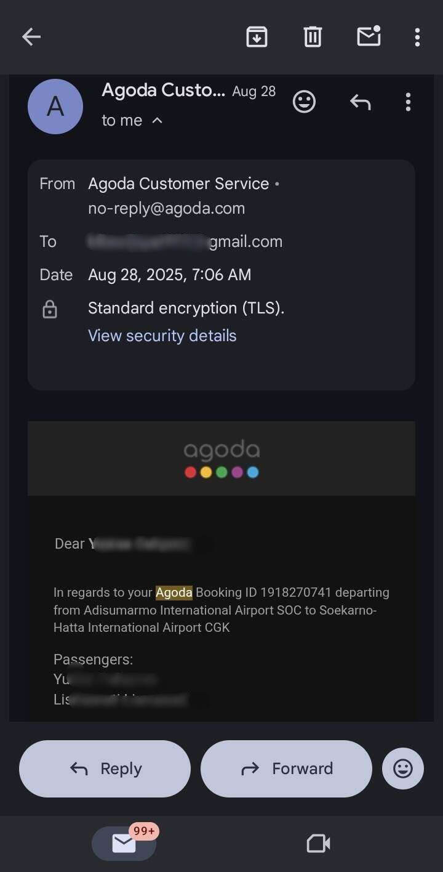Open the top toolbar overflow menu

click(x=417, y=38)
